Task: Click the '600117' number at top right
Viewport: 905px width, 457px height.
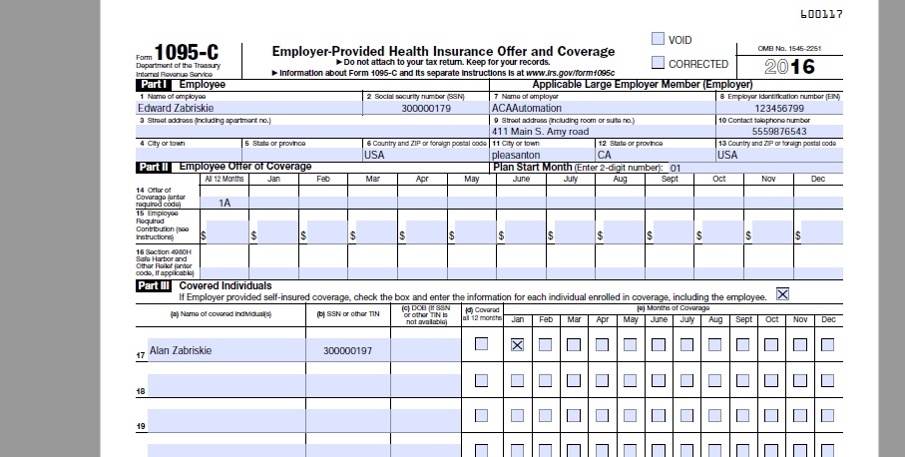Action: pos(821,14)
